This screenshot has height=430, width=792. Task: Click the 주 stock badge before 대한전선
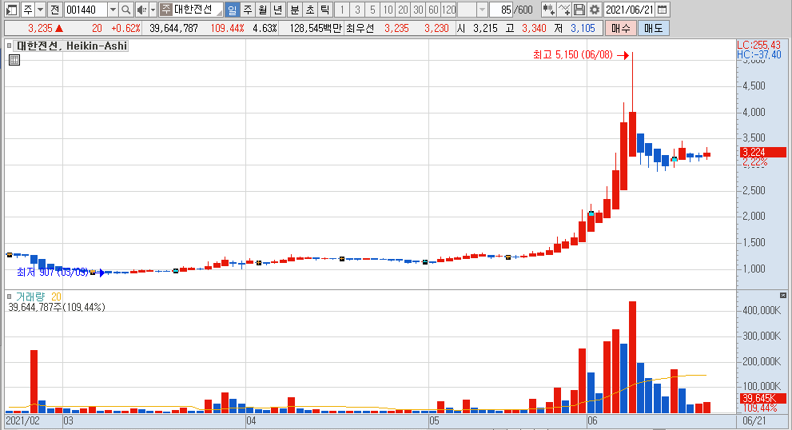pyautogui.click(x=165, y=9)
